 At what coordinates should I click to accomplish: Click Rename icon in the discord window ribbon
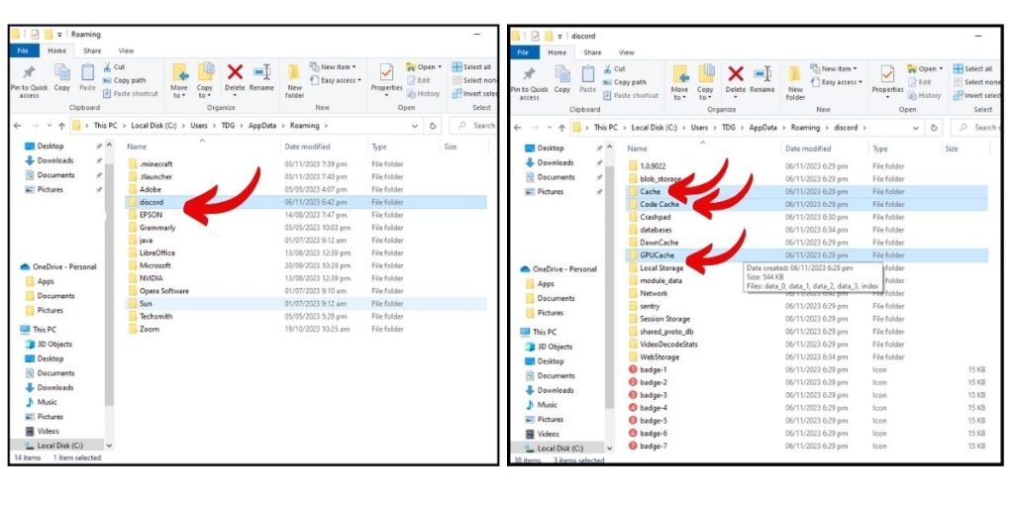761,78
